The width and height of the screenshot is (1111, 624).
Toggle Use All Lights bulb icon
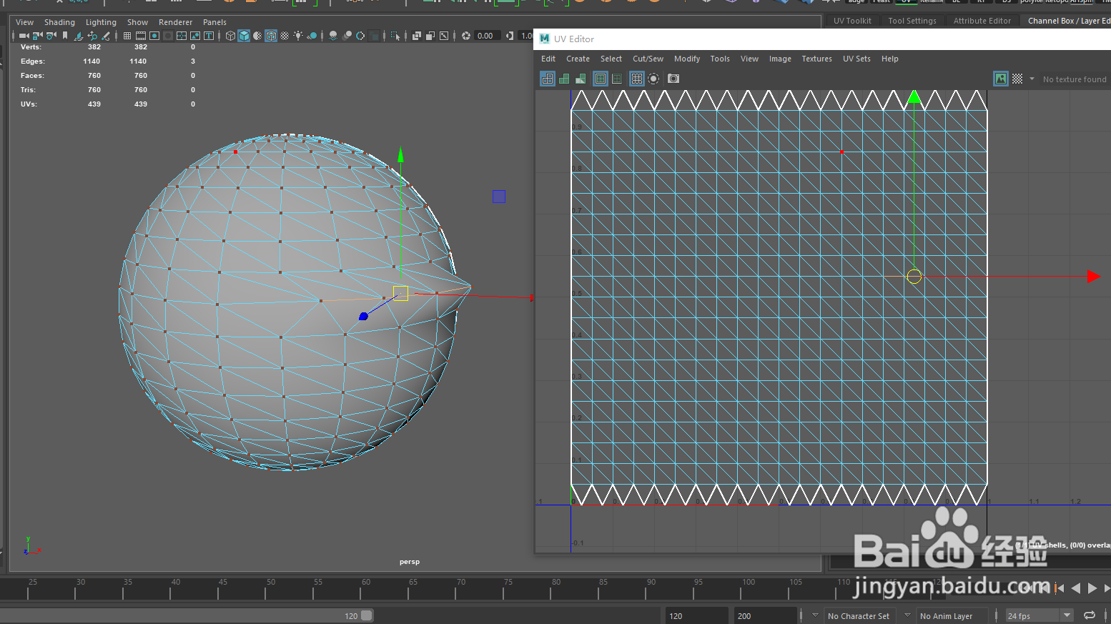298,36
